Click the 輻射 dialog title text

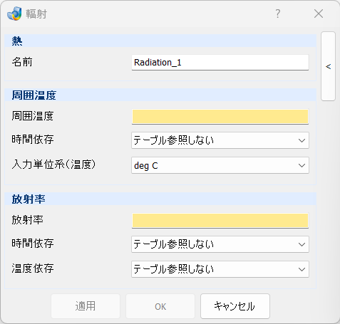pyautogui.click(x=36, y=14)
